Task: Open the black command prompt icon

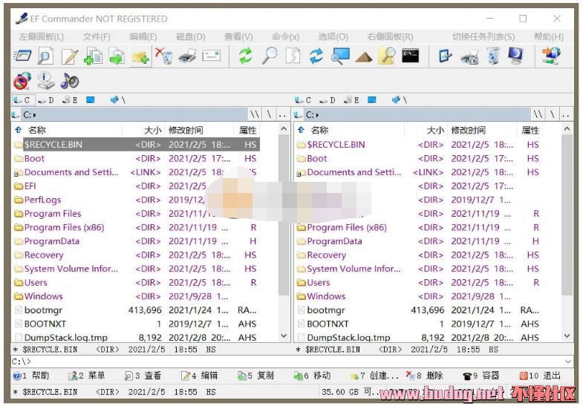Action: tap(411, 56)
